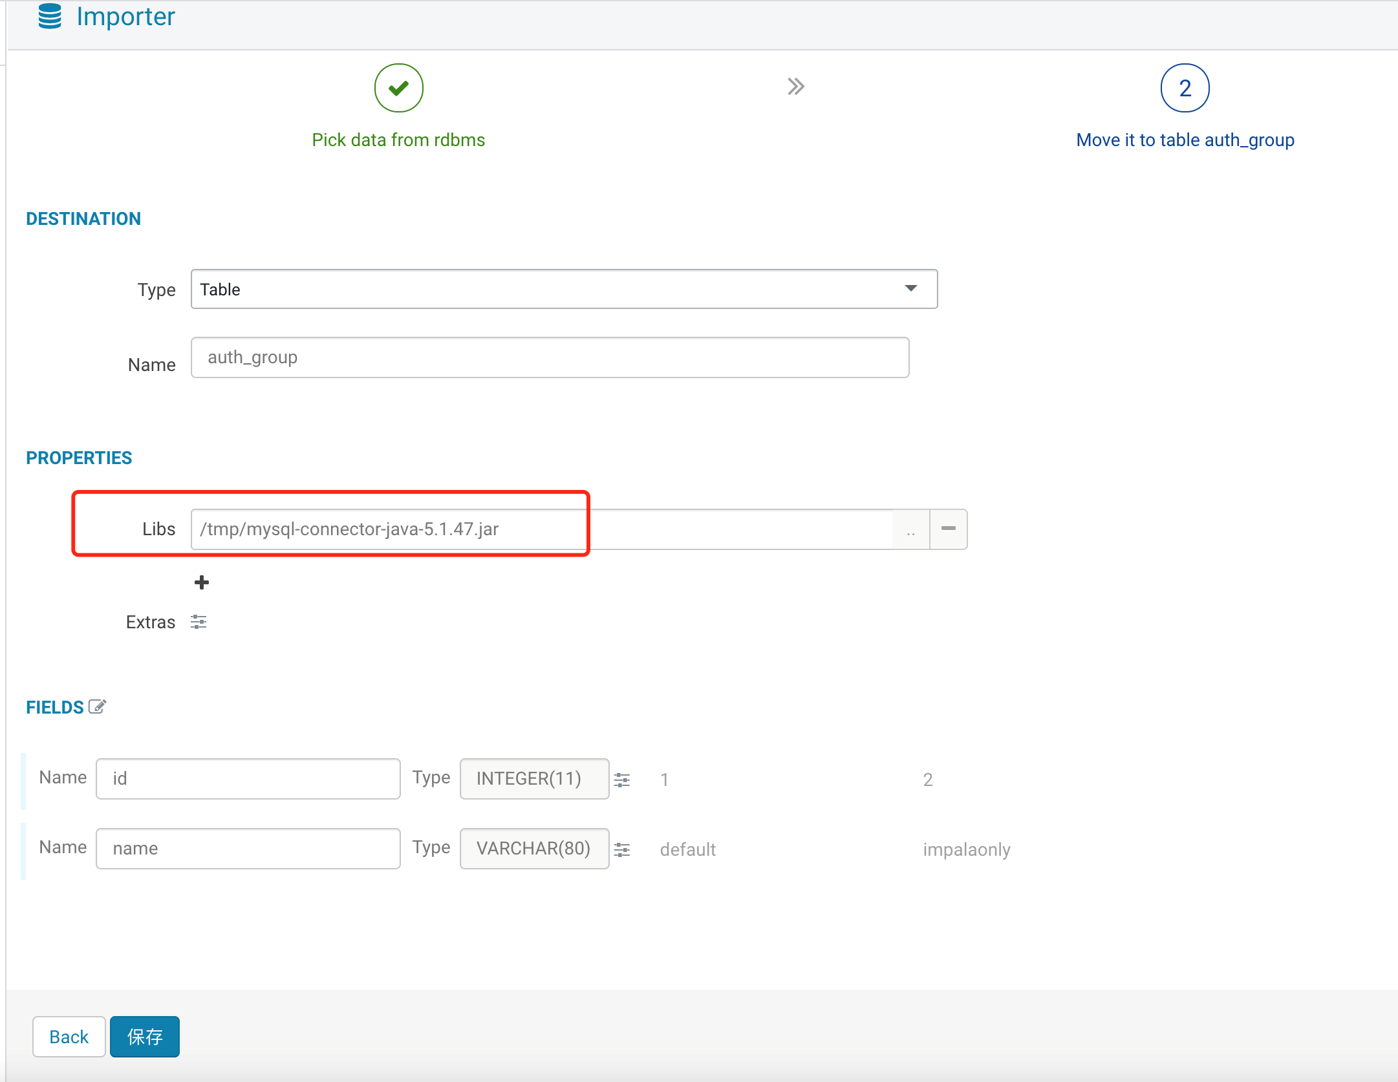Click the database icon beside the Importer title
This screenshot has height=1082, width=1398.
(50, 17)
